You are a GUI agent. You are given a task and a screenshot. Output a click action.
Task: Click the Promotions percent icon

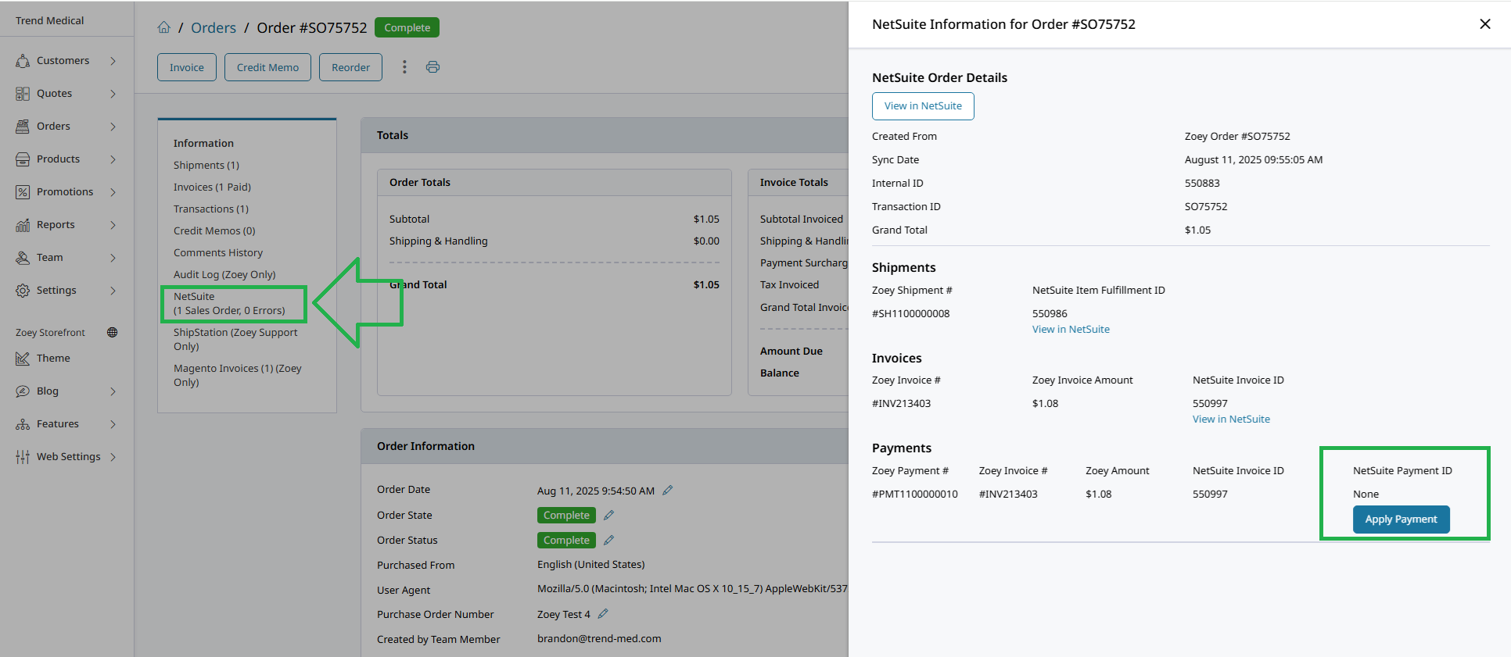coord(23,192)
